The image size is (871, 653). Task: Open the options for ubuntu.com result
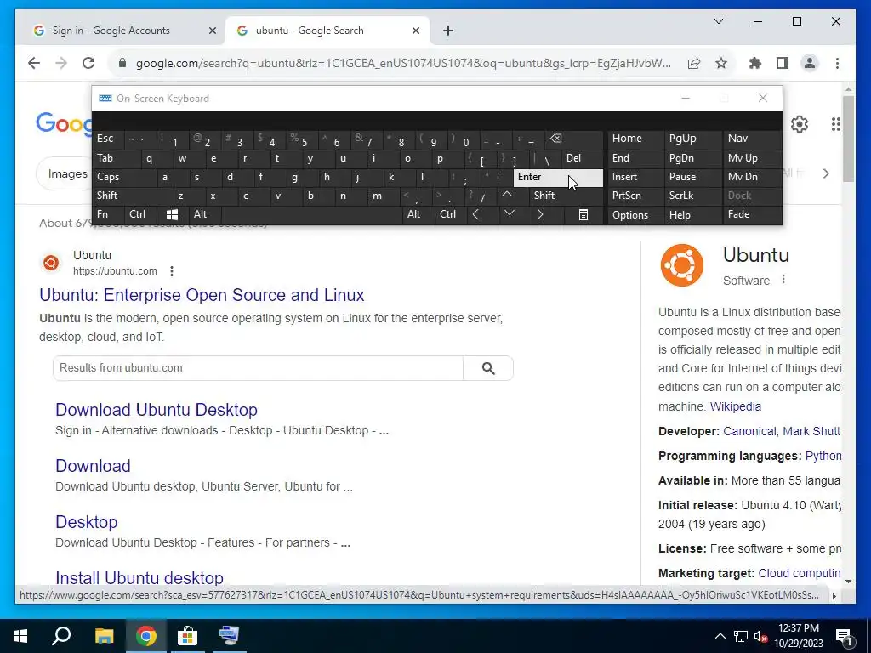[172, 271]
